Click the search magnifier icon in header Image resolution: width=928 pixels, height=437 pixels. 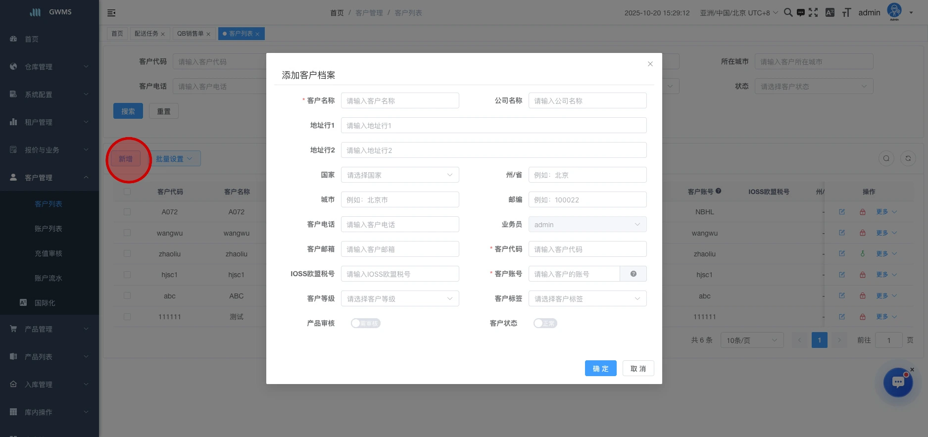788,12
